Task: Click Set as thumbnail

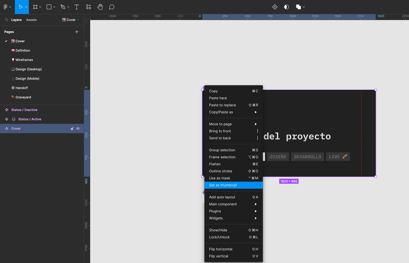Action: pyautogui.click(x=234, y=185)
